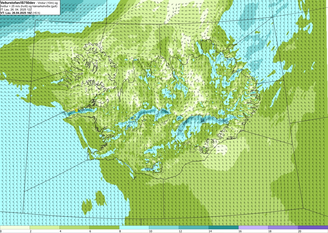Select the 0–2 m/s pale legend swatch
The width and height of the screenshot is (328, 233).
pos(15,227)
